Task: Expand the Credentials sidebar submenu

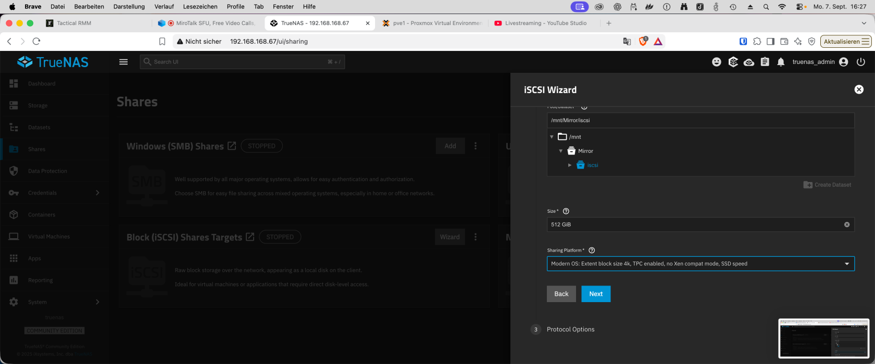Action: pos(97,193)
